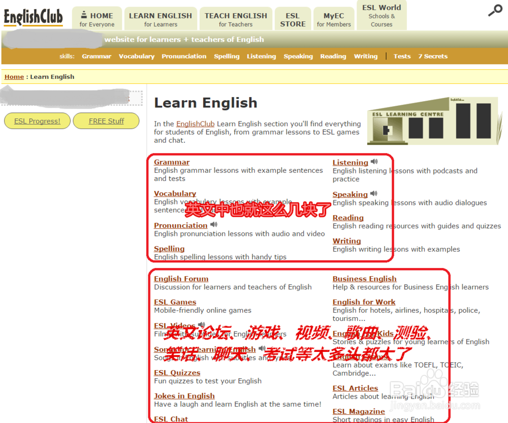Select Writing in the skills bar
Viewport: 508px width, 423px height.
365,56
